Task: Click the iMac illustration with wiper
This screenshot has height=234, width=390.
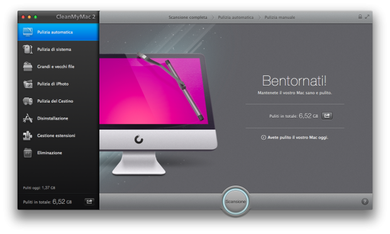Action: click(158, 113)
